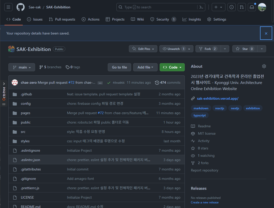
Task: Click the nextjs topic tag
Action: (x=235, y=108)
